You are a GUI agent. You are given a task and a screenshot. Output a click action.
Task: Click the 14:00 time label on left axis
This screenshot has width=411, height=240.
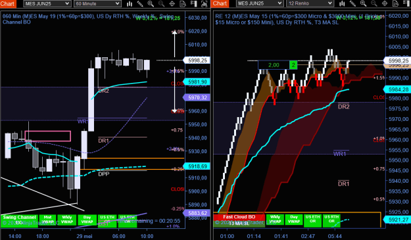coord(15,236)
